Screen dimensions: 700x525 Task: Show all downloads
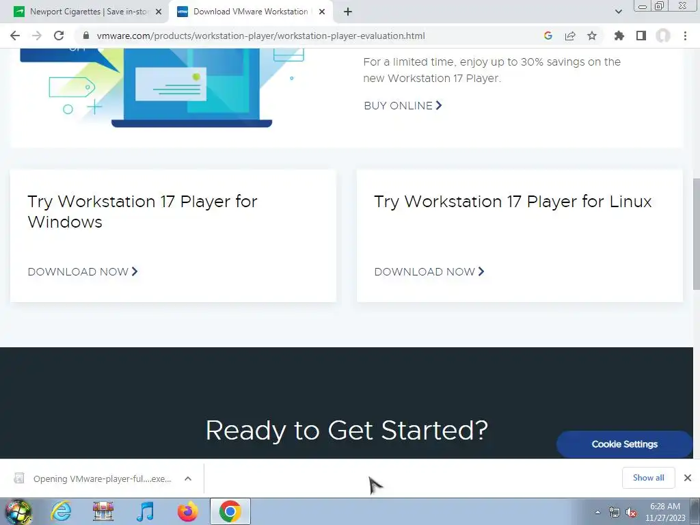coord(648,478)
